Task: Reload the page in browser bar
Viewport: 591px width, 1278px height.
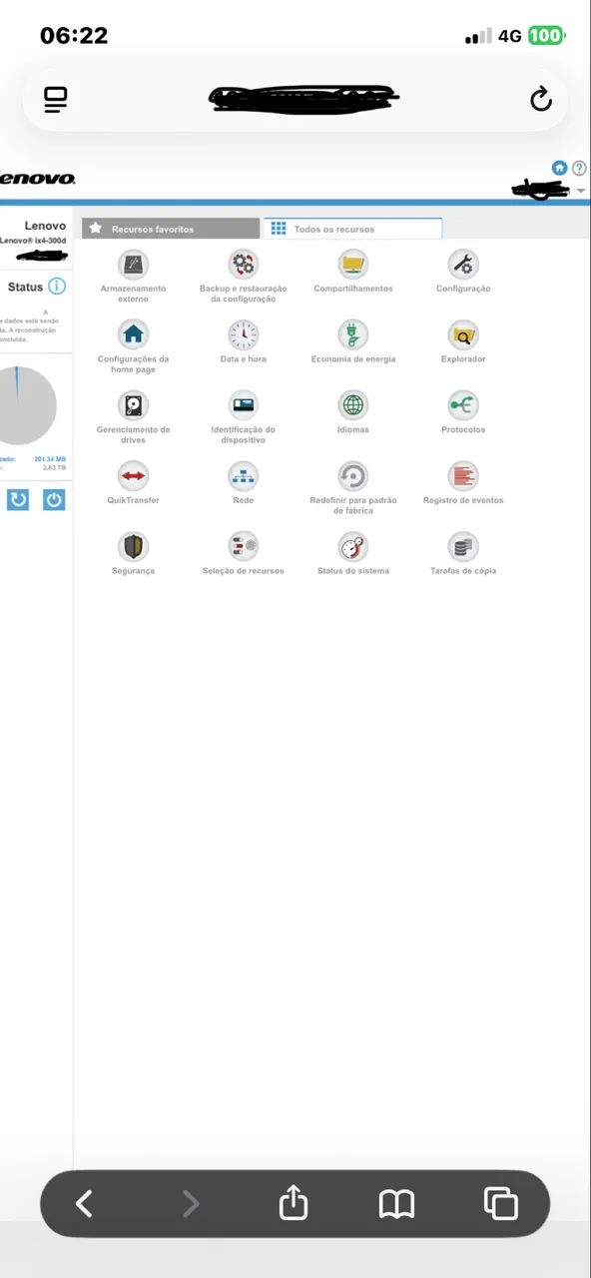Action: click(x=540, y=99)
